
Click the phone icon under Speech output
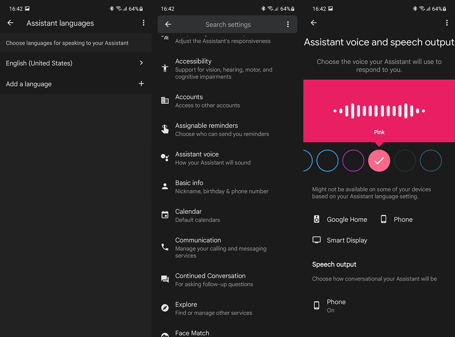point(316,305)
